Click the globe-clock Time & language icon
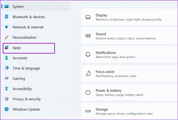Screen dimensions: 178x120 [x=6, y=68]
